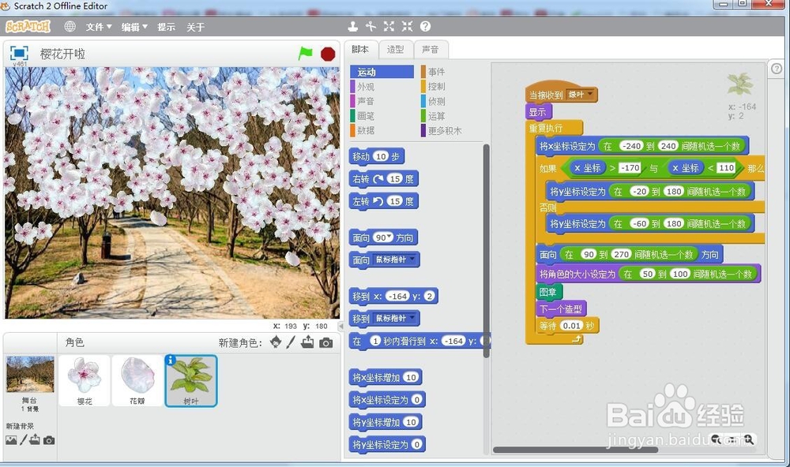Click -170 value in 如果 condition
Image resolution: width=790 pixels, height=467 pixels.
pyautogui.click(x=630, y=167)
